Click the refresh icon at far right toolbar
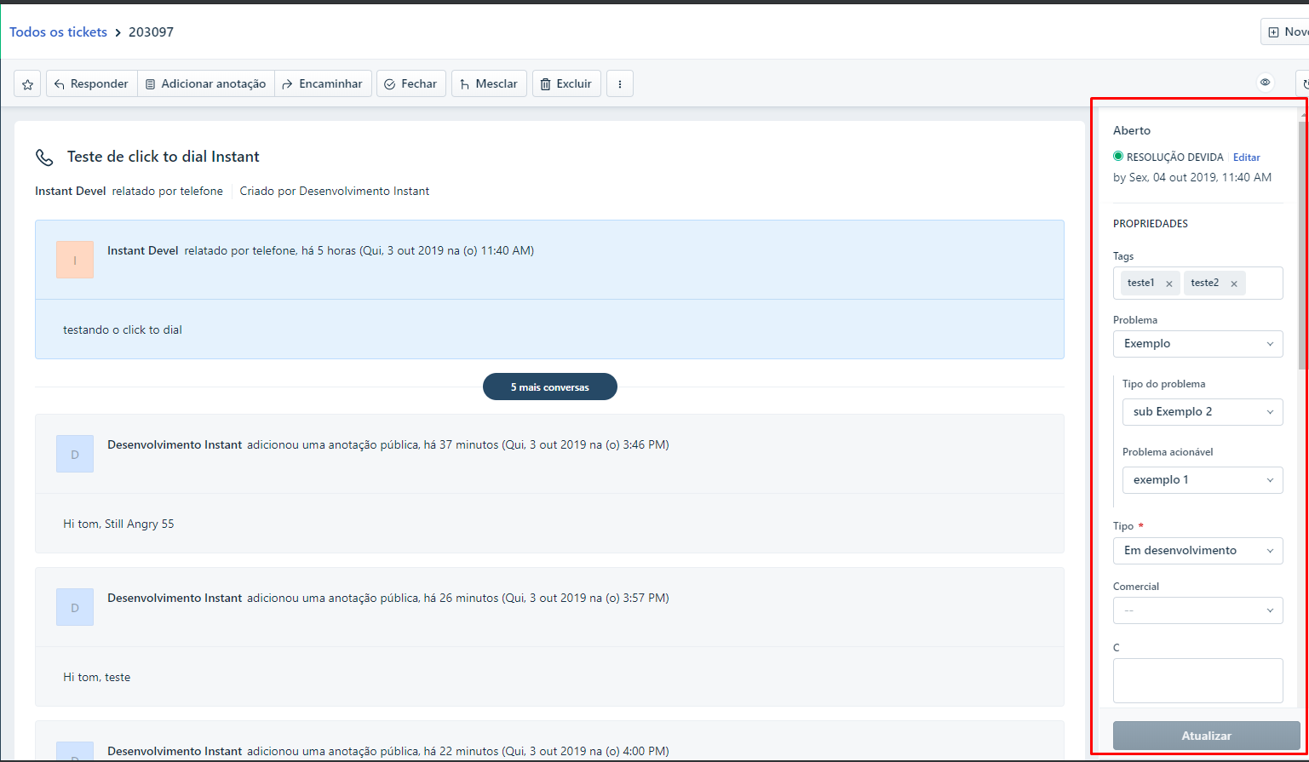 (x=1303, y=83)
